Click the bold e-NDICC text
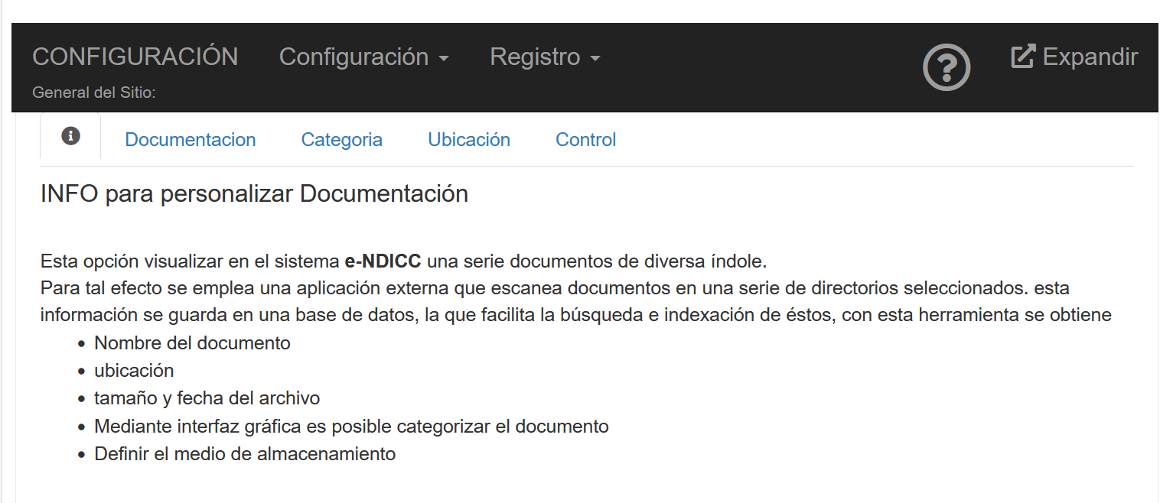This screenshot has width=1160, height=503. click(383, 261)
